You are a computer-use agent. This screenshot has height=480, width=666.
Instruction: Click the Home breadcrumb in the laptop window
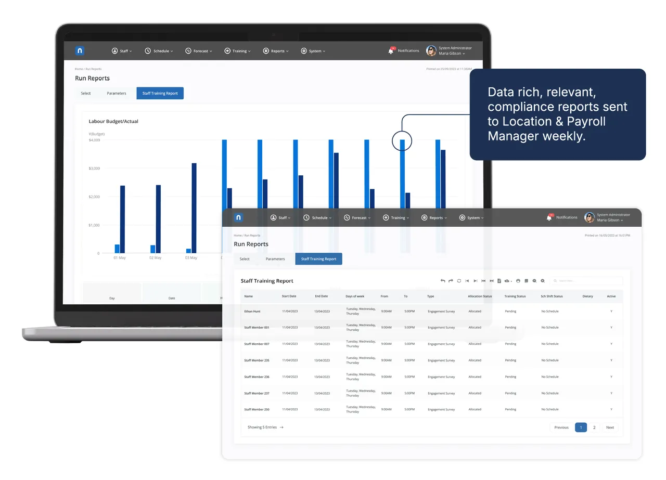click(x=79, y=69)
